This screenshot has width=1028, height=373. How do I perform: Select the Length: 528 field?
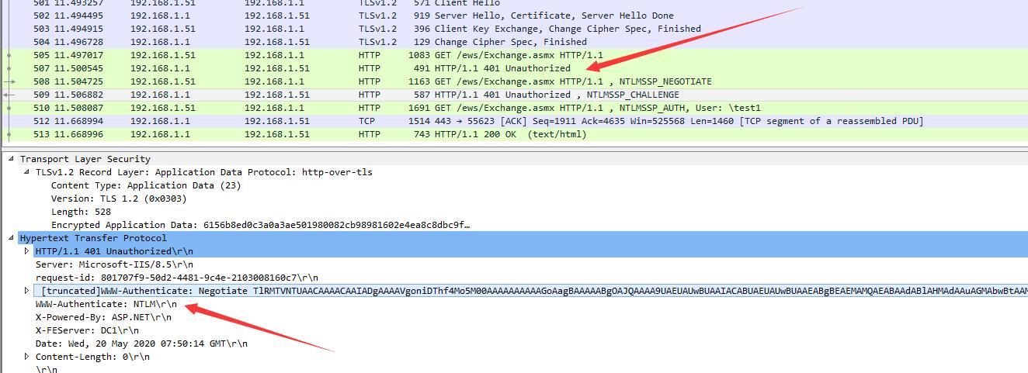coord(81,212)
